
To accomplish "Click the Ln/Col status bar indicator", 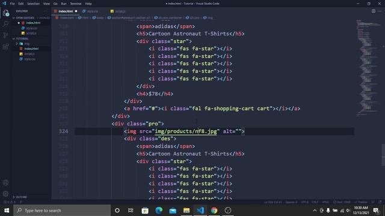I will pyautogui.click(x=273, y=202).
